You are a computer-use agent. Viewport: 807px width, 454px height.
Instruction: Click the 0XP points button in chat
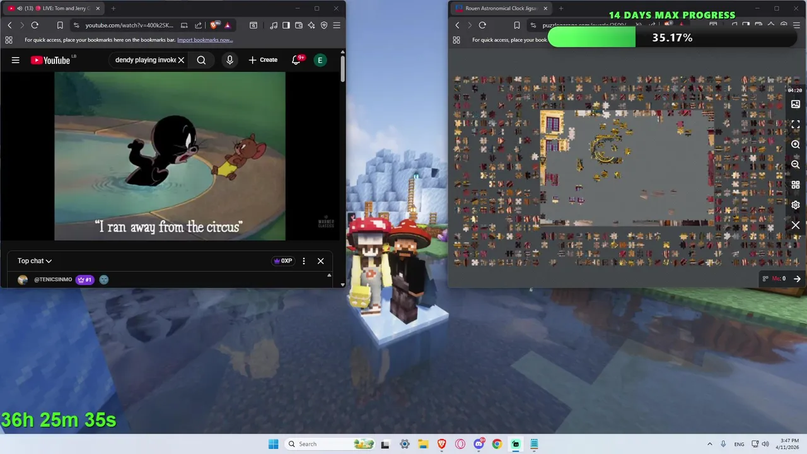[x=282, y=261]
